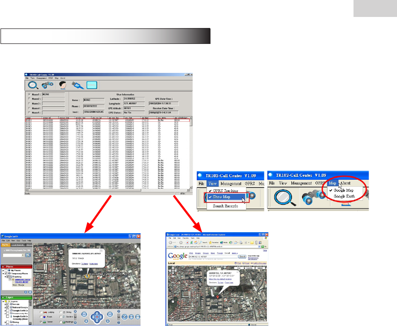This screenshot has height=326, width=397.
Task: Toggle Name3 checkbox in TR102 Call Center
Action: (29, 103)
